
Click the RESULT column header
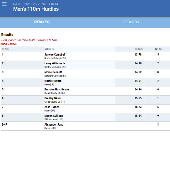[139, 49]
